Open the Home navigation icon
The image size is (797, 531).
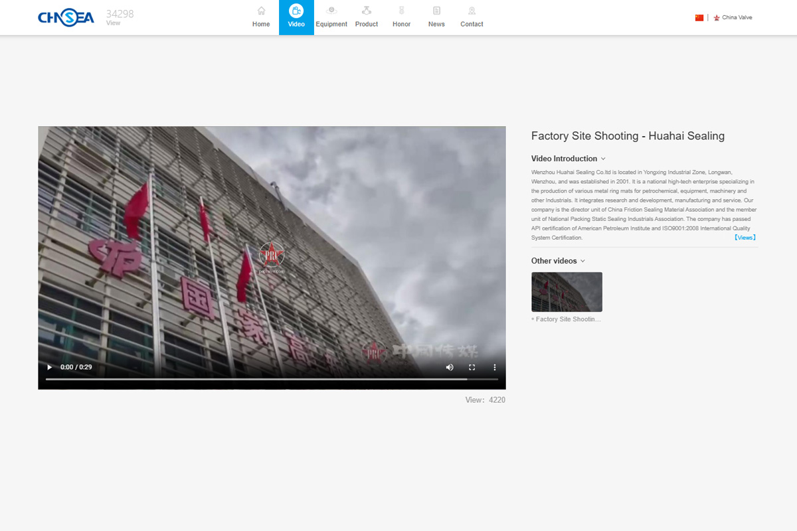(261, 11)
